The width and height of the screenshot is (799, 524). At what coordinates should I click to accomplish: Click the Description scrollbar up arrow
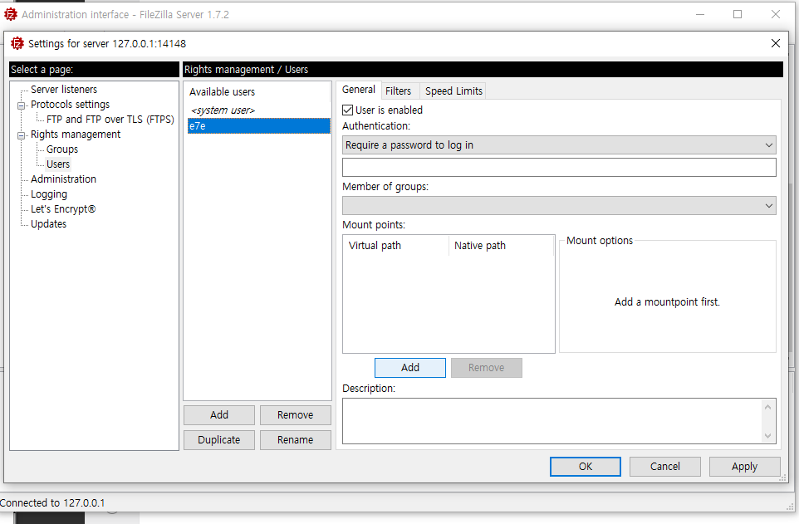[768, 407]
